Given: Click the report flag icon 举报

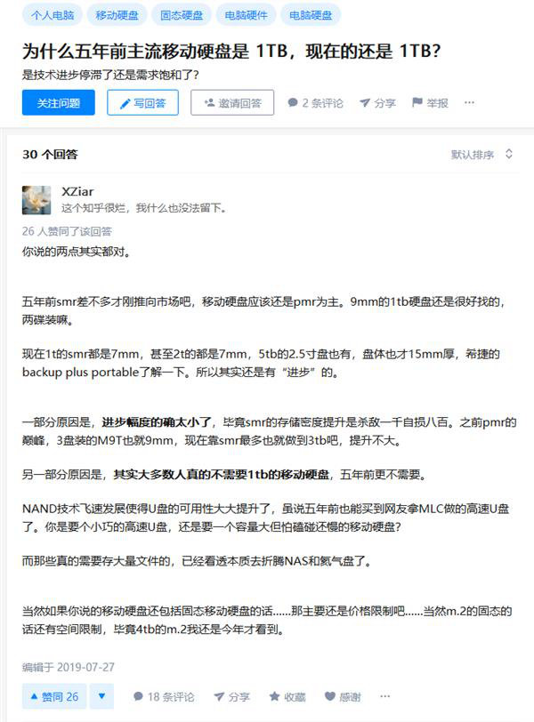Looking at the screenshot, I should pyautogui.click(x=417, y=102).
